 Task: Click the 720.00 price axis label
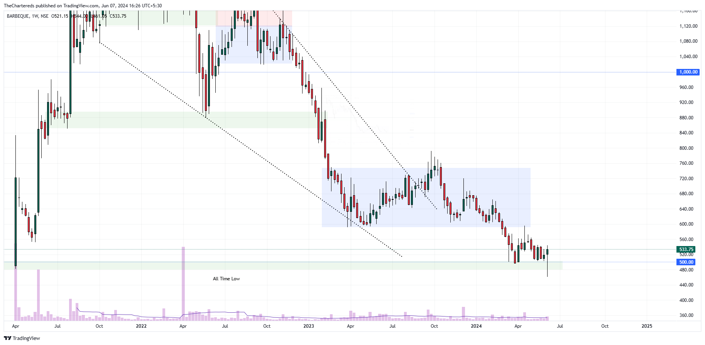pos(686,179)
